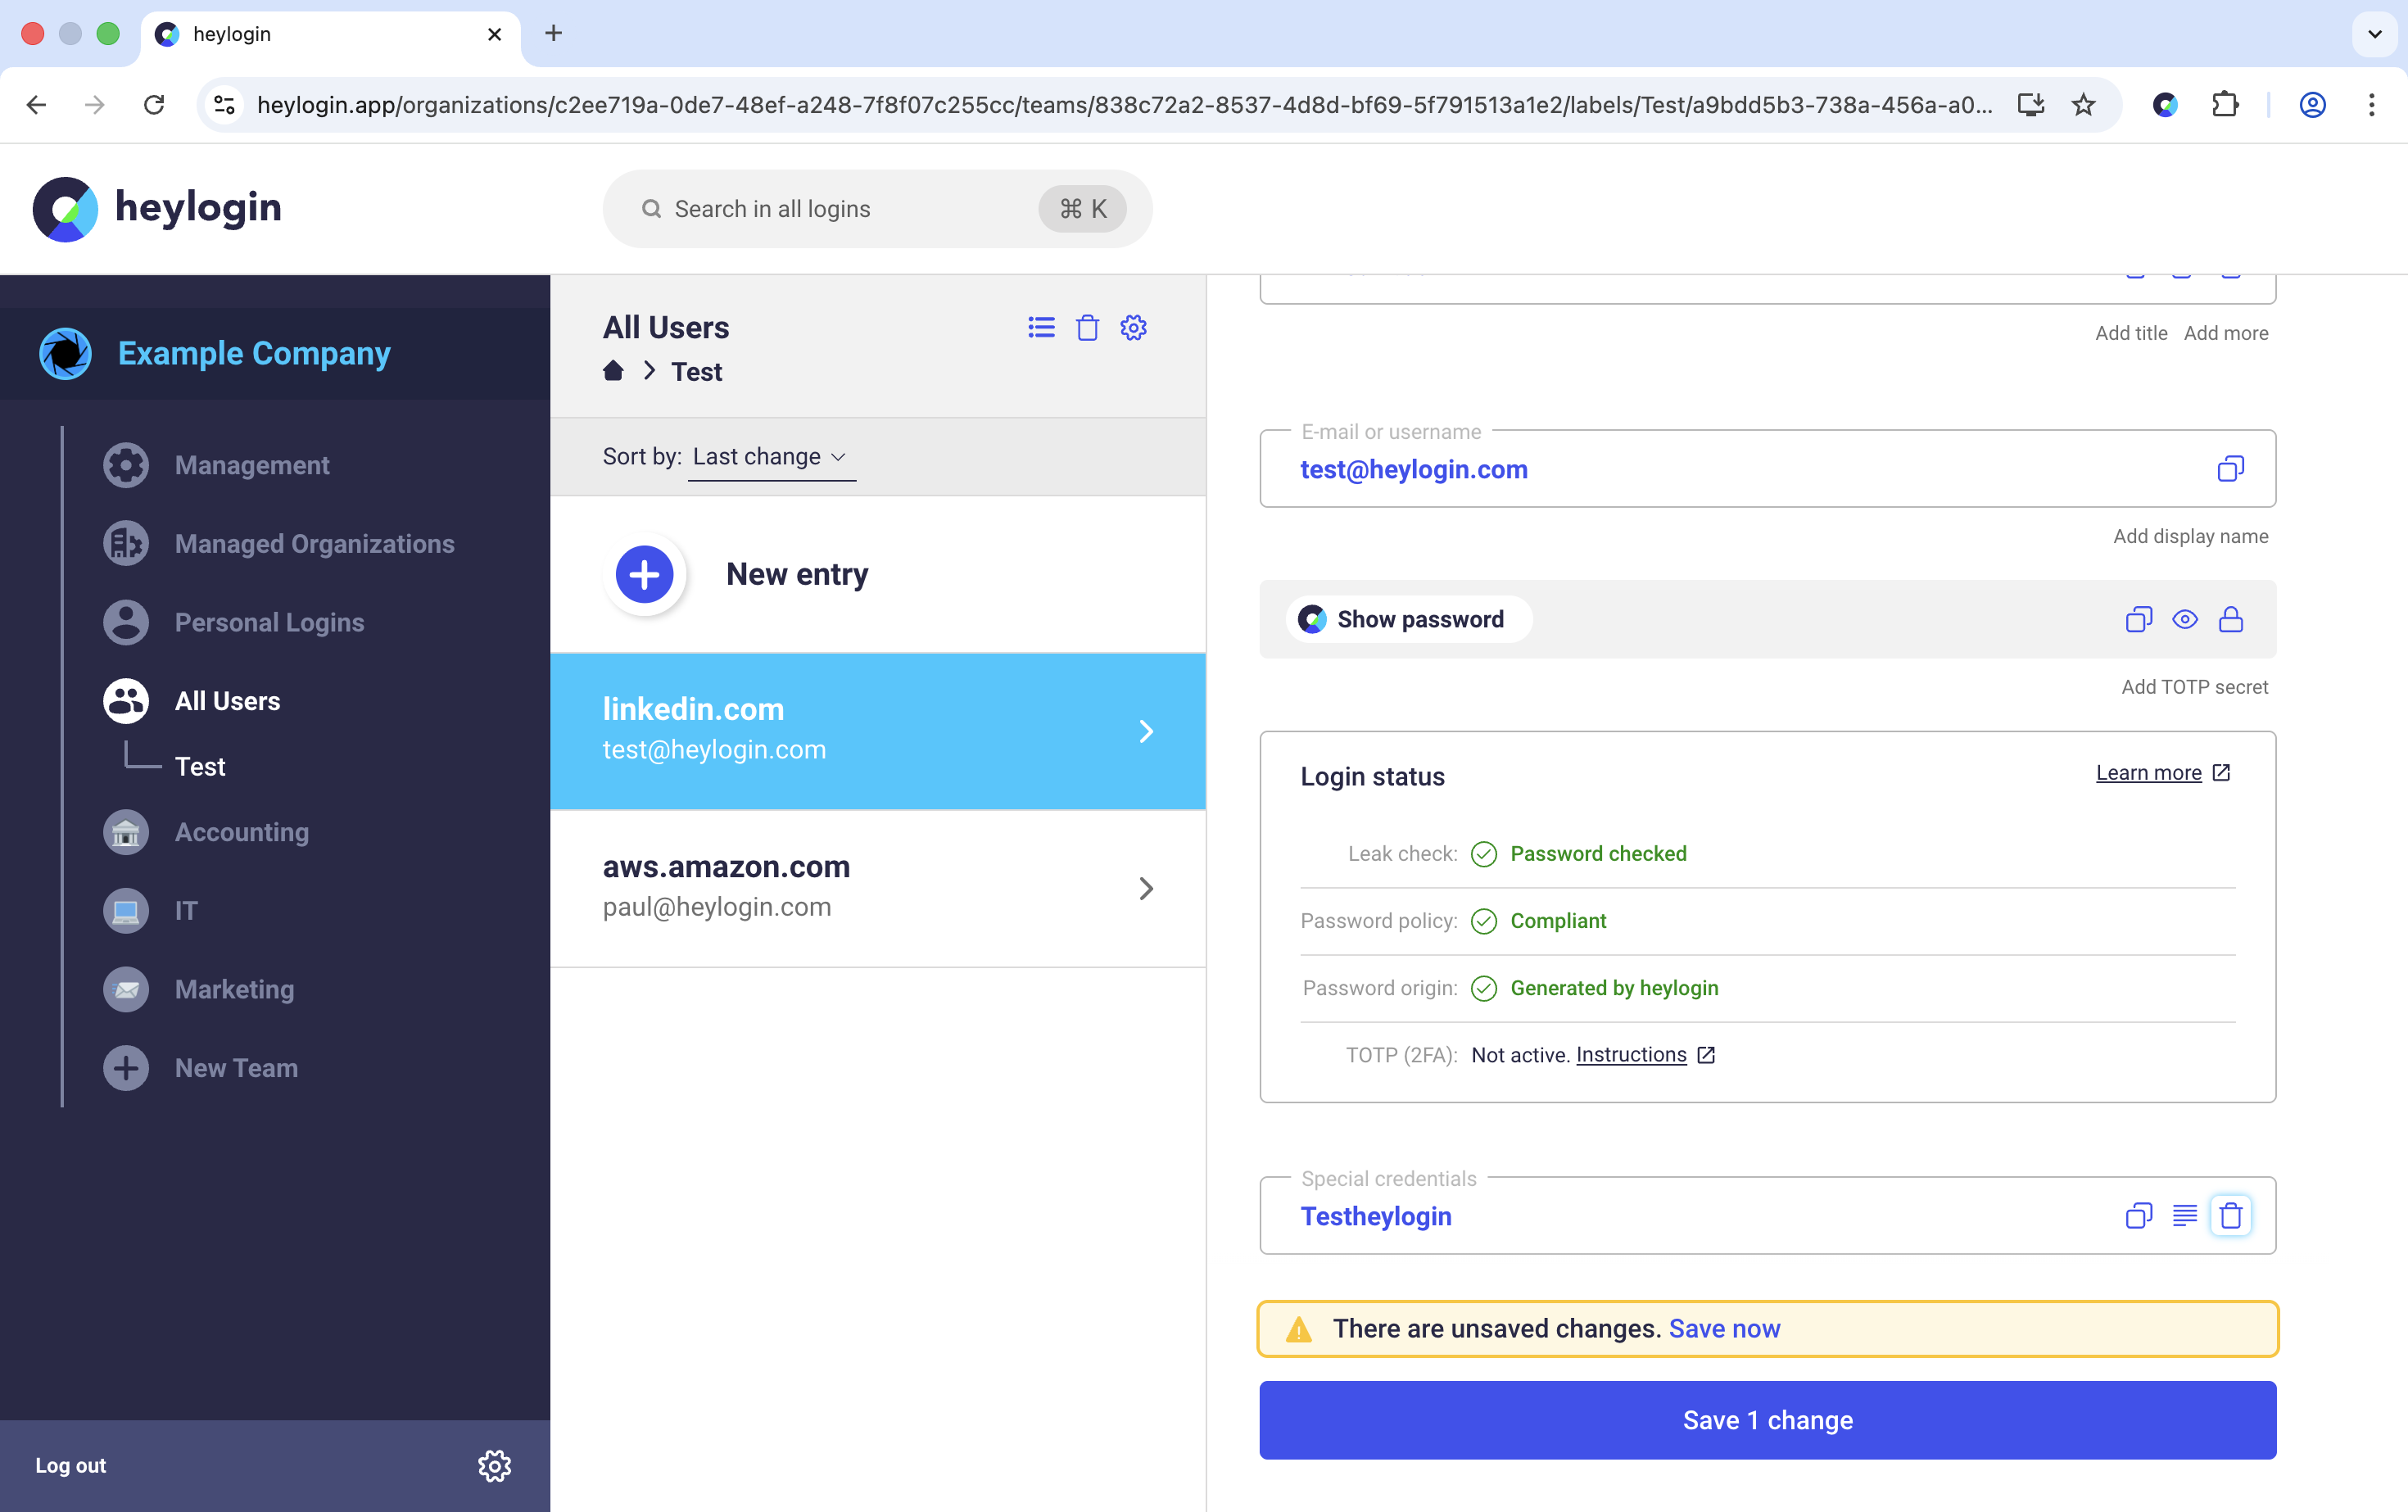Click the list view icon beside All Users

tap(1041, 328)
